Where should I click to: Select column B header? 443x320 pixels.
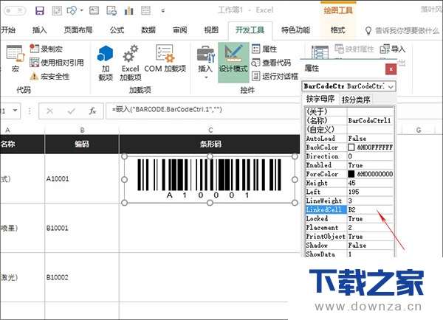(82, 130)
